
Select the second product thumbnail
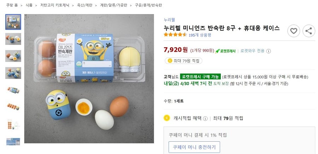(13, 39)
